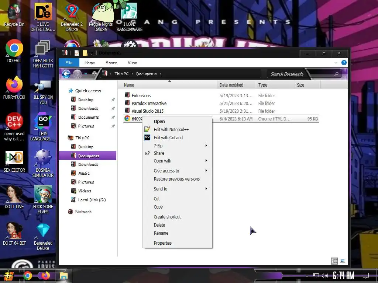Open Bejeweled Deluxe diamond shortcut
This screenshot has height=283, width=378.
click(43, 236)
